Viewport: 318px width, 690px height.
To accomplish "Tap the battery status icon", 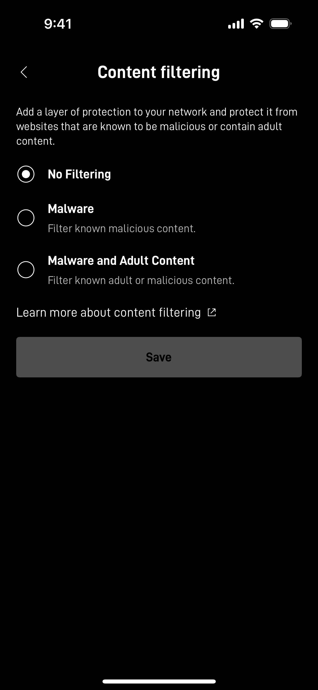I will click(281, 24).
